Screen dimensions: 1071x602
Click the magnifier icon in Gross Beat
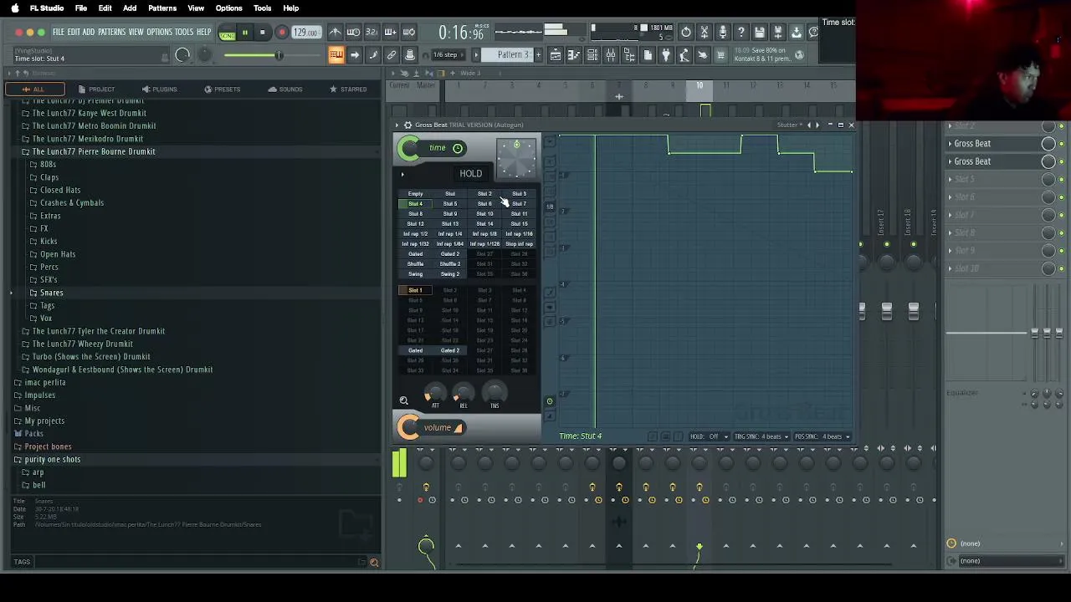point(403,400)
